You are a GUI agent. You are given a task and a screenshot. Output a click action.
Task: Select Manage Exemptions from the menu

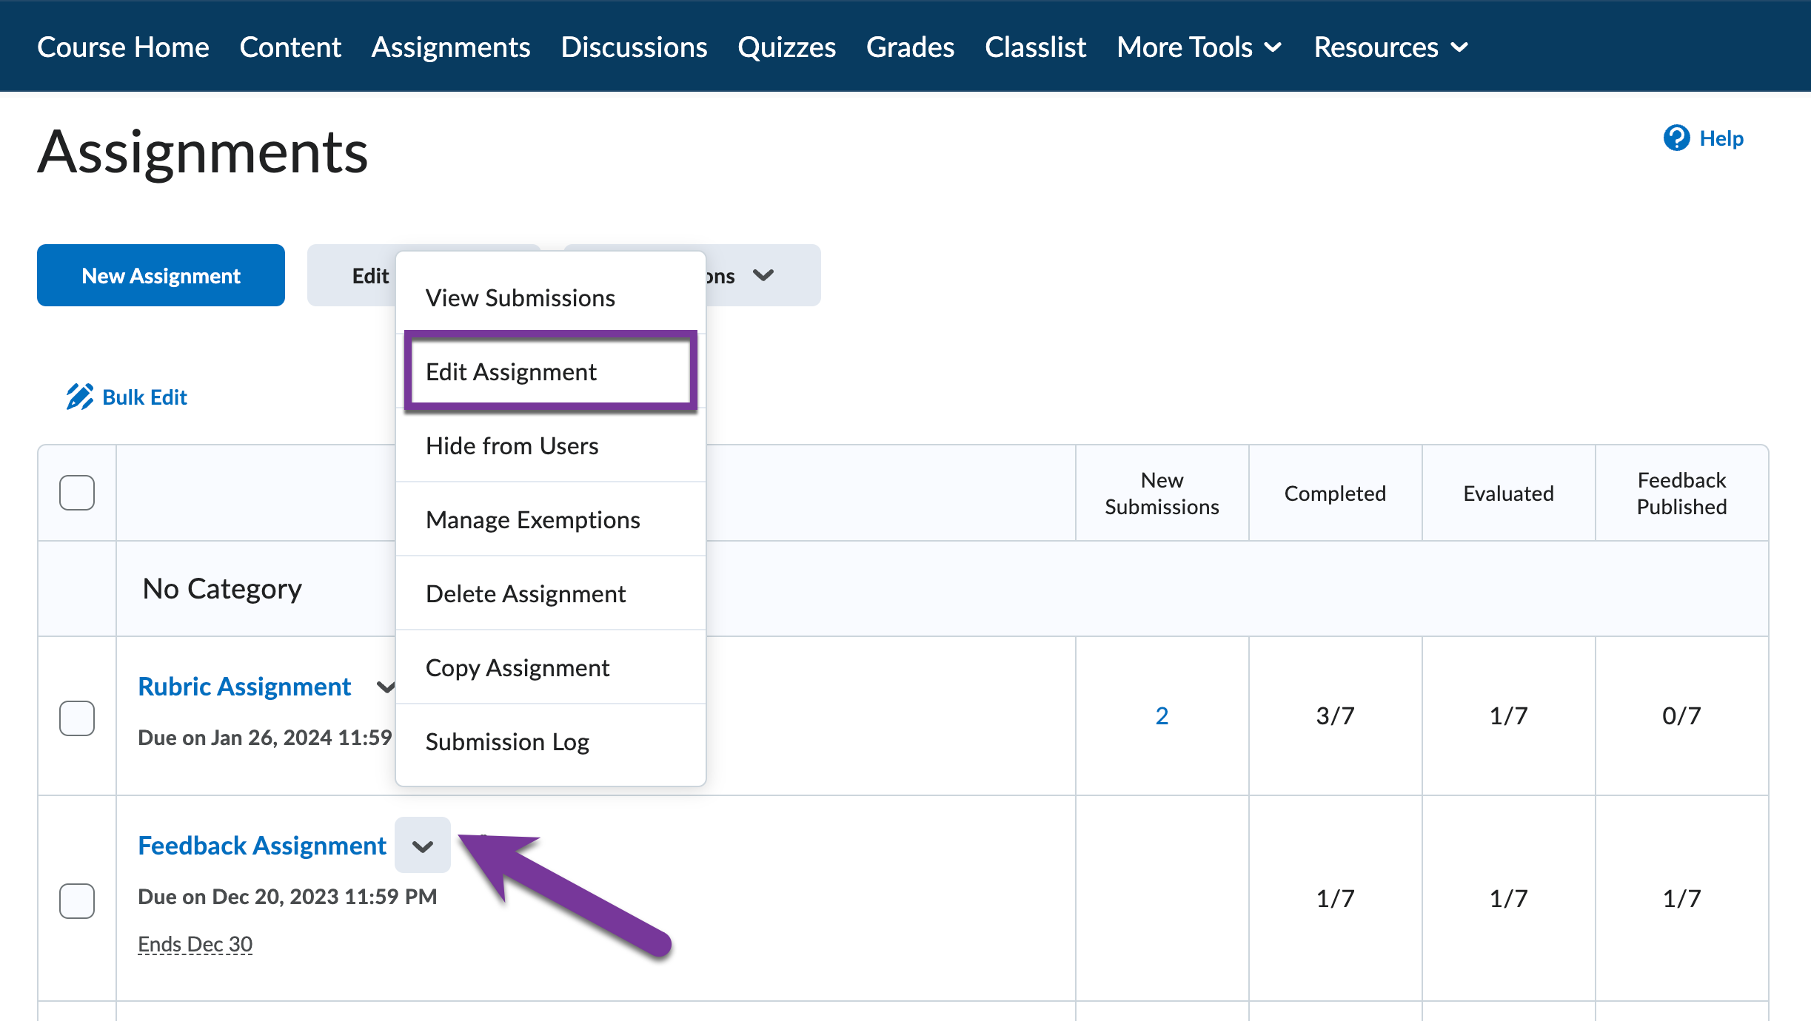[x=532, y=519]
